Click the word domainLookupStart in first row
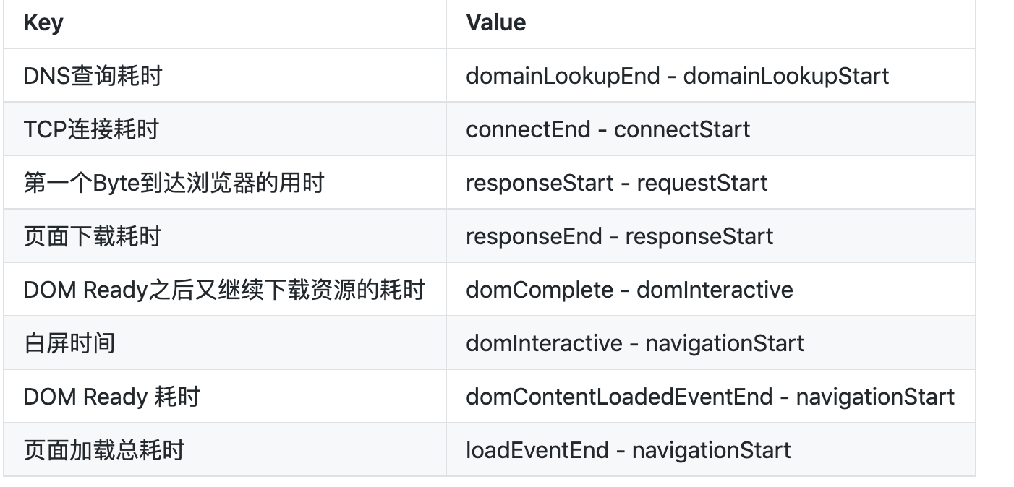Image resolution: width=1014 pixels, height=487 pixels. (x=786, y=76)
